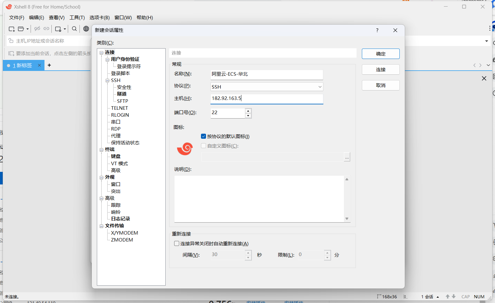Click the Disconnect broken-link toolbar icon
Image resolution: width=495 pixels, height=303 pixels.
(37, 29)
